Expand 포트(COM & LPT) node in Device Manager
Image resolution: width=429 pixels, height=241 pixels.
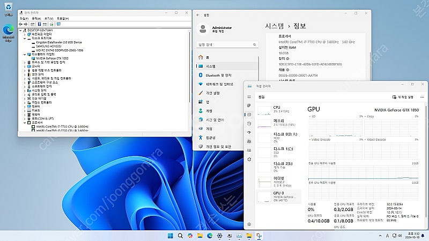coord(25,118)
